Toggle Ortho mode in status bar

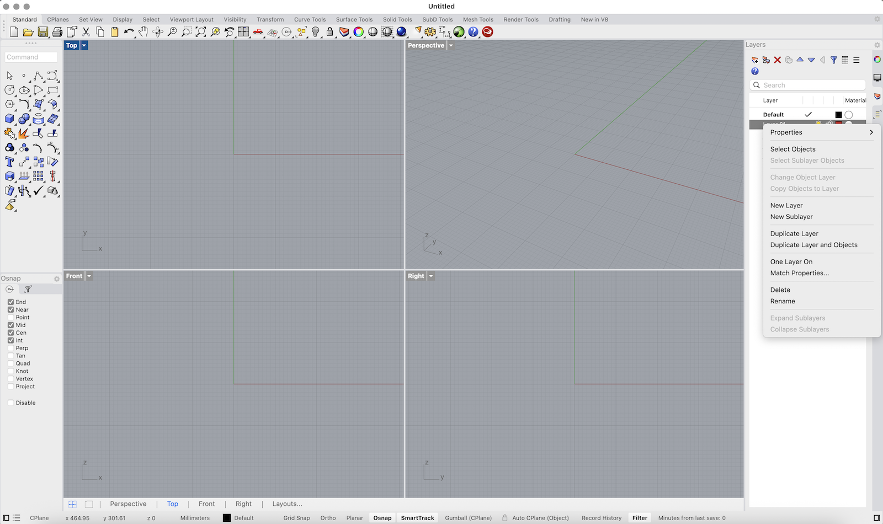pos(328,518)
